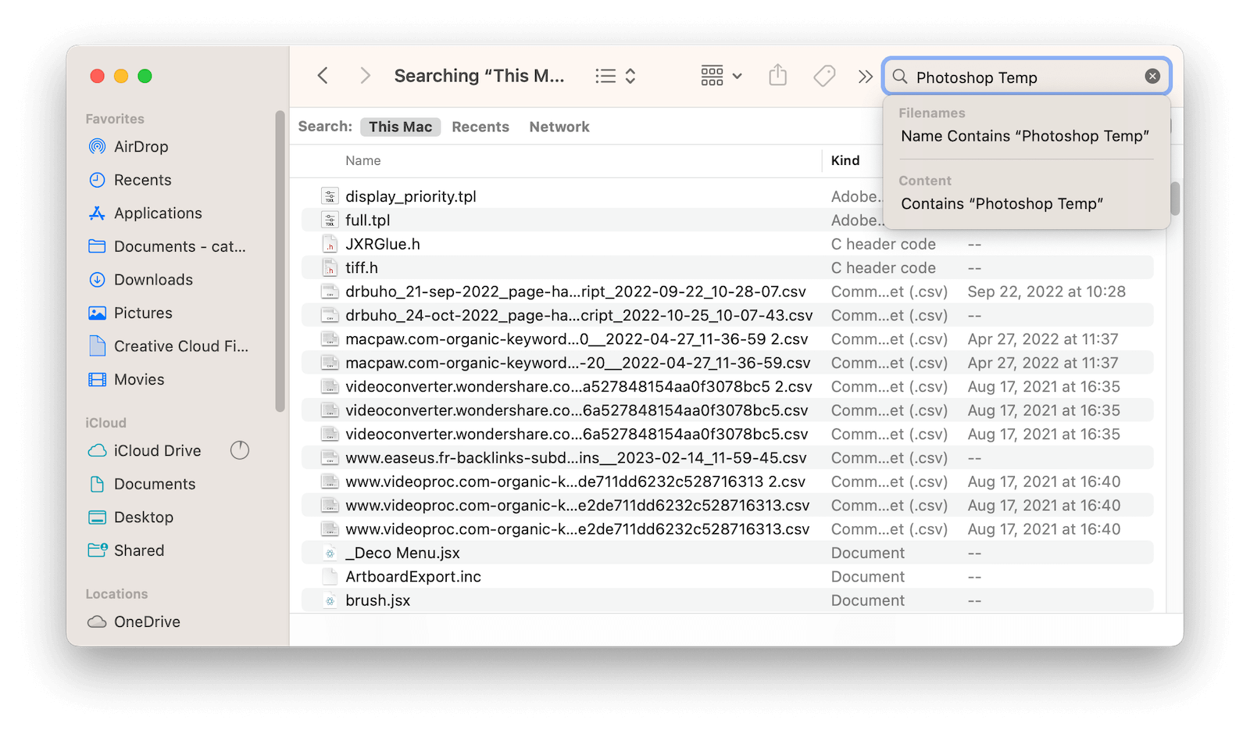Click the Pictures sidebar icon
This screenshot has height=734, width=1250.
97,313
